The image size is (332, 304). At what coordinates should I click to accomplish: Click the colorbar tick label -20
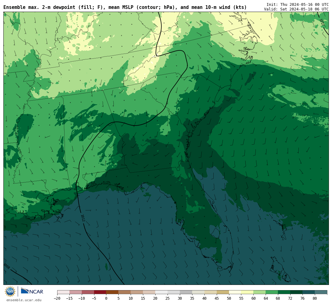pyautogui.click(x=57, y=298)
